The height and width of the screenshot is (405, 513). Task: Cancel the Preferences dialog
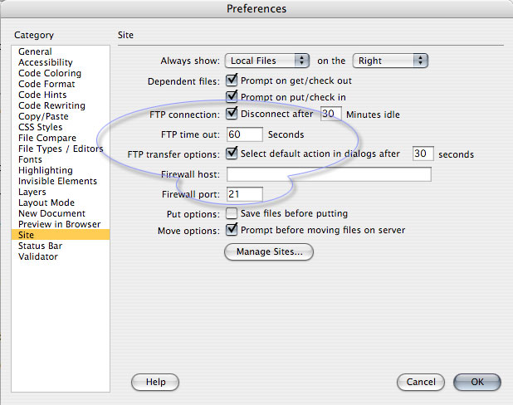421,382
